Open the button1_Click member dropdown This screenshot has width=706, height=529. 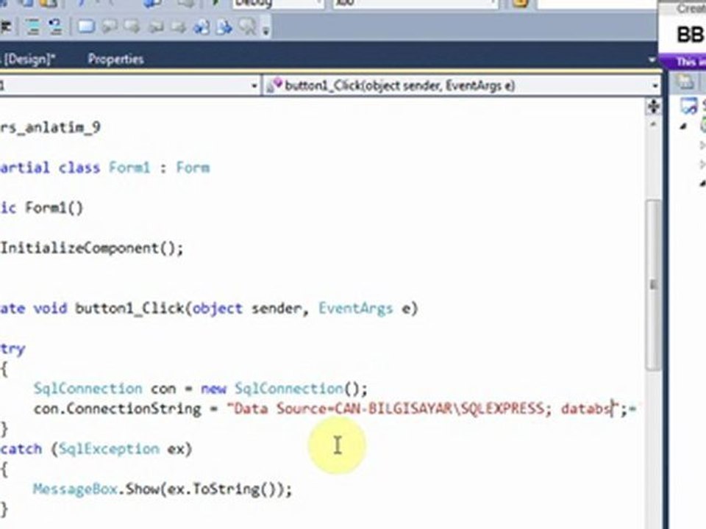tap(463, 85)
